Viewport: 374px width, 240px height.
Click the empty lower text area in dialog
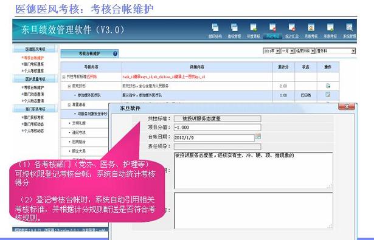point(254,211)
